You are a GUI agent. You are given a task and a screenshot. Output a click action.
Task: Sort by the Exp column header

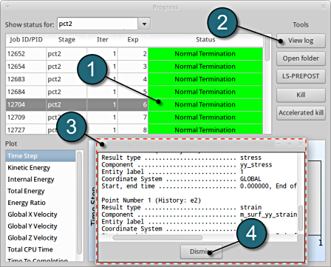pyautogui.click(x=133, y=40)
